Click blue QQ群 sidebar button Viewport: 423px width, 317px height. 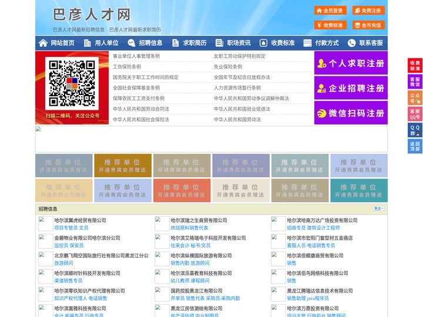coord(415,130)
